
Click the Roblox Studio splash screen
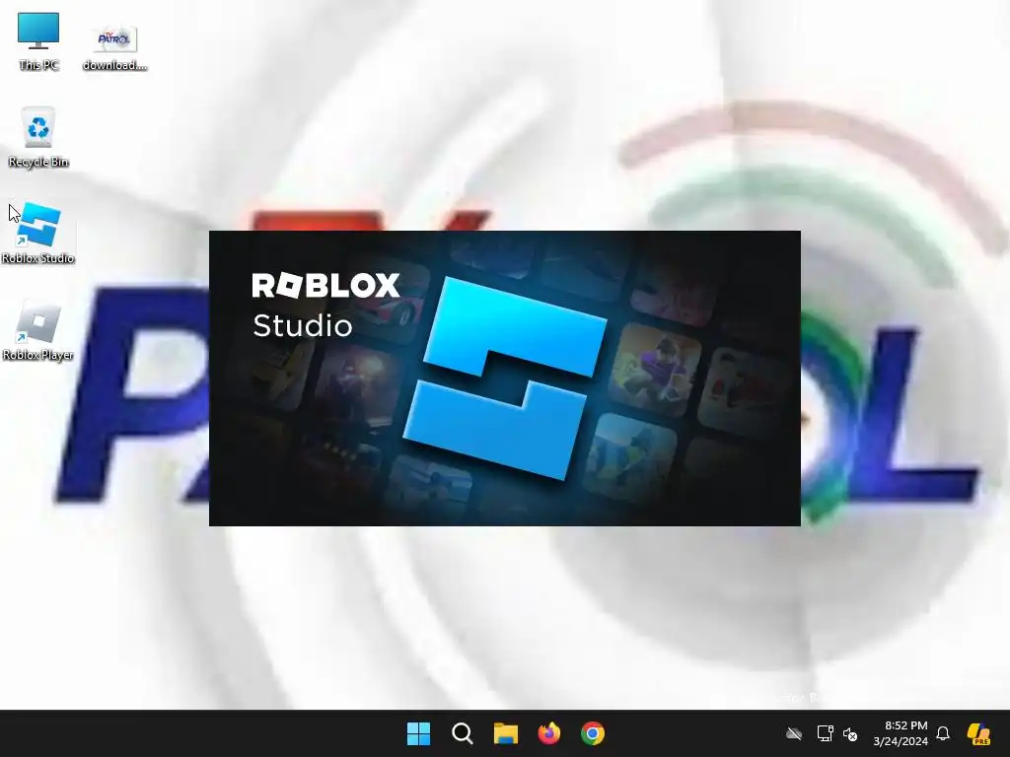505,378
